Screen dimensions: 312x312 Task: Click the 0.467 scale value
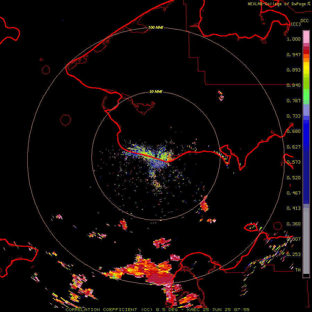tap(294, 193)
